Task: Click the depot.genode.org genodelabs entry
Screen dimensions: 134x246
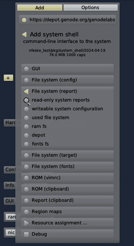Action: tap(67, 20)
